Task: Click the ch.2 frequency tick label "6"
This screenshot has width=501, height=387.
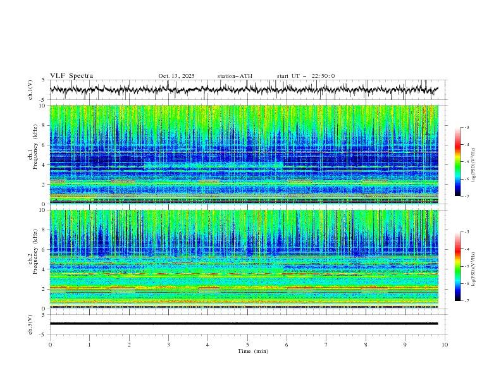Action: click(44, 250)
